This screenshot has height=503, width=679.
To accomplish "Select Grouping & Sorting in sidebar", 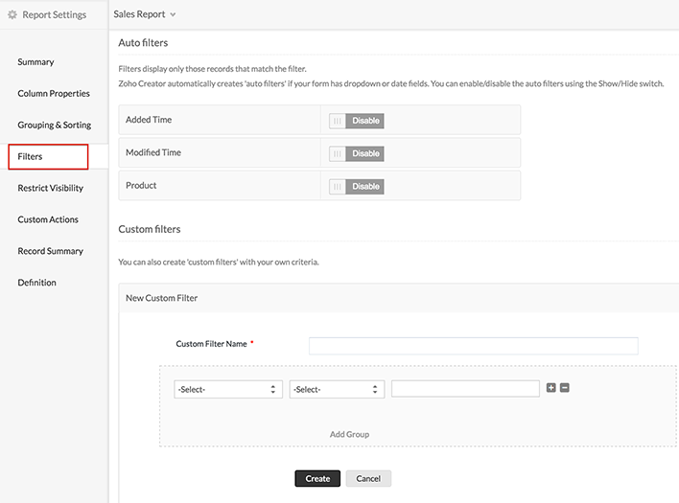I will (x=54, y=126).
